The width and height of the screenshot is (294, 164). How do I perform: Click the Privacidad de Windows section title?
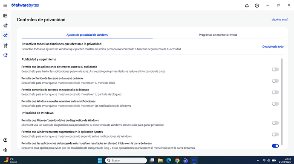click(x=37, y=113)
